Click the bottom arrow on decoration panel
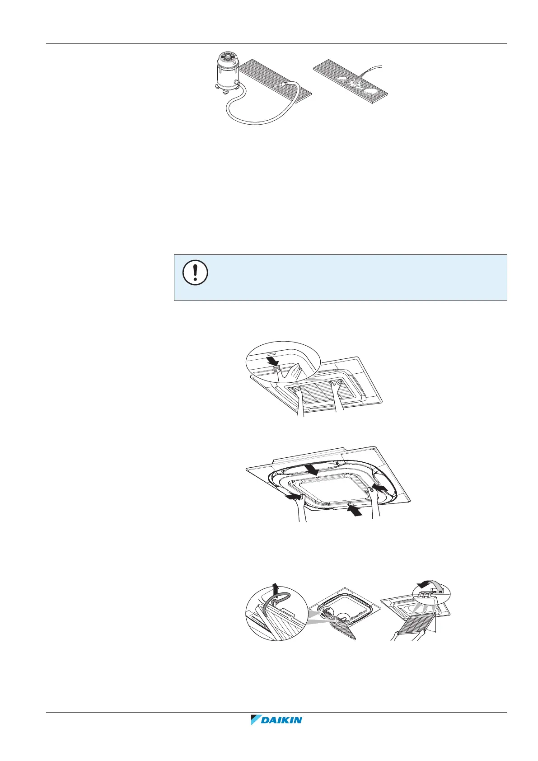Image resolution: width=538 pixels, height=761 pixels. (x=354, y=511)
